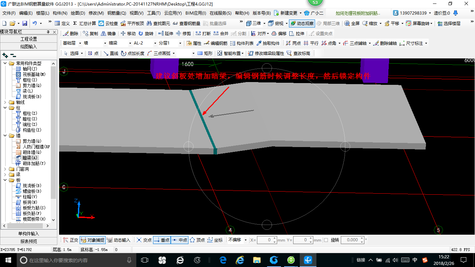475x267 pixels.
Task: Open the 文件(F) menu
Action: (x=9, y=13)
